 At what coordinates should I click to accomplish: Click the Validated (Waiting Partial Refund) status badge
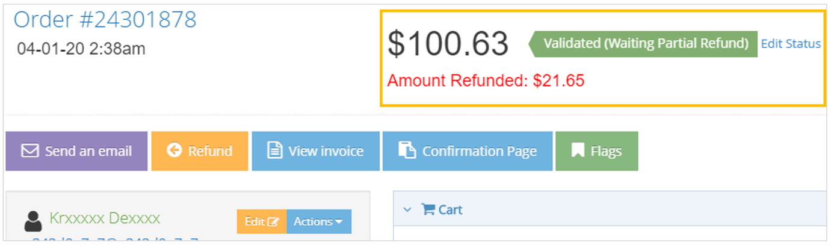tap(645, 44)
